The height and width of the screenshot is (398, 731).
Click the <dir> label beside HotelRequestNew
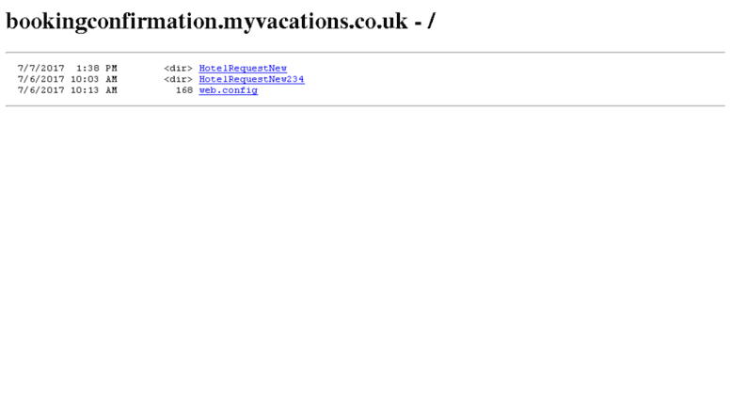click(x=178, y=68)
